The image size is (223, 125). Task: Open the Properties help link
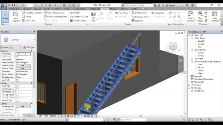click(7, 115)
